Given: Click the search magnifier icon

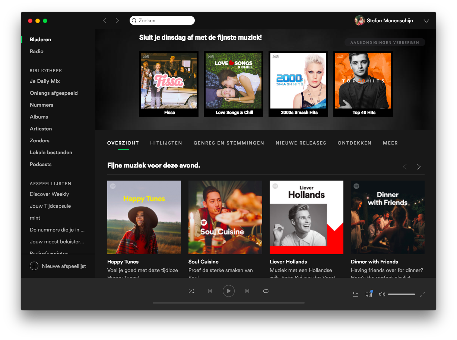Looking at the screenshot, I should pyautogui.click(x=134, y=20).
